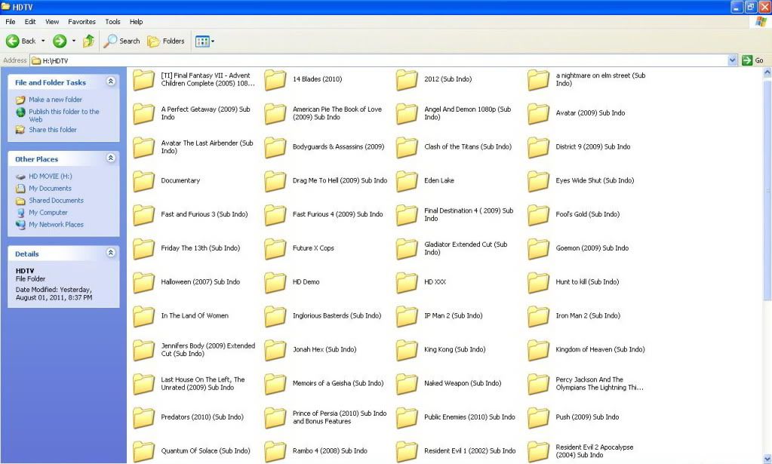Collapse the File and Folder Tasks panel
This screenshot has width=772, height=464.
(x=111, y=81)
